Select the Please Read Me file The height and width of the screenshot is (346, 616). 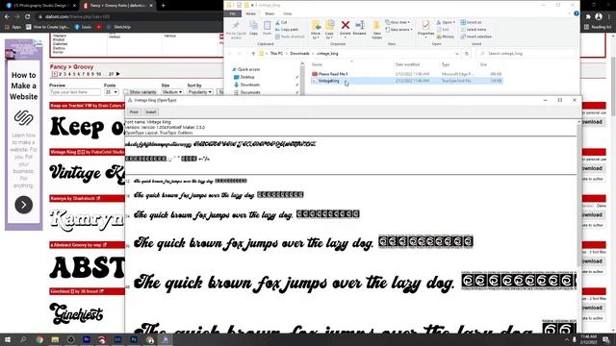(x=406, y=74)
